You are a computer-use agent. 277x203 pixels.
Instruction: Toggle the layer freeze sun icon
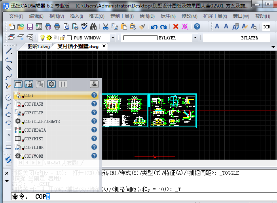(x=49, y=37)
